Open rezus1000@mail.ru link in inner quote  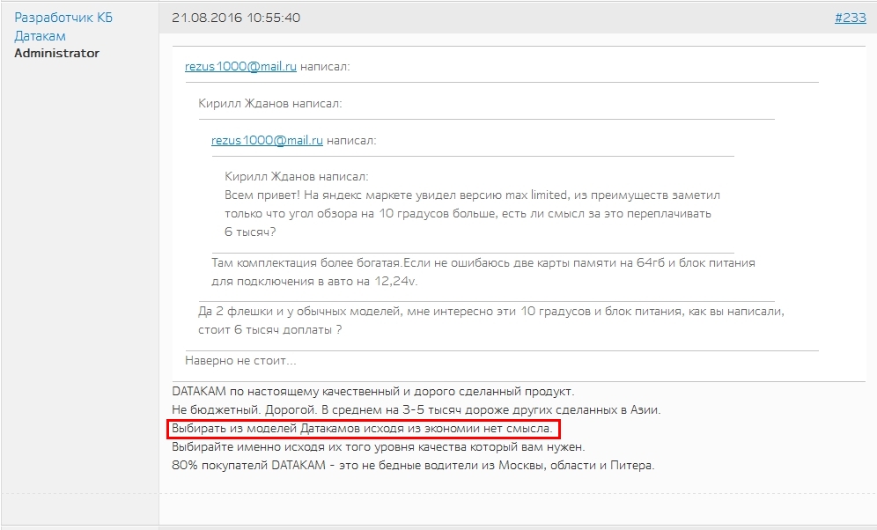pos(267,140)
